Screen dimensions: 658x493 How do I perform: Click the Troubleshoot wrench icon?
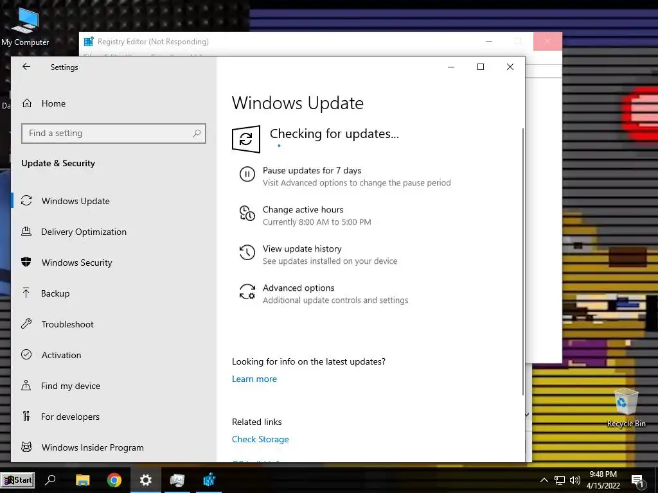[x=26, y=324]
